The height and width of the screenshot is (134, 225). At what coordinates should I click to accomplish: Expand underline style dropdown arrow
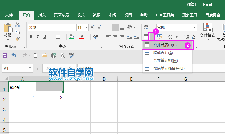[x=50, y=37]
